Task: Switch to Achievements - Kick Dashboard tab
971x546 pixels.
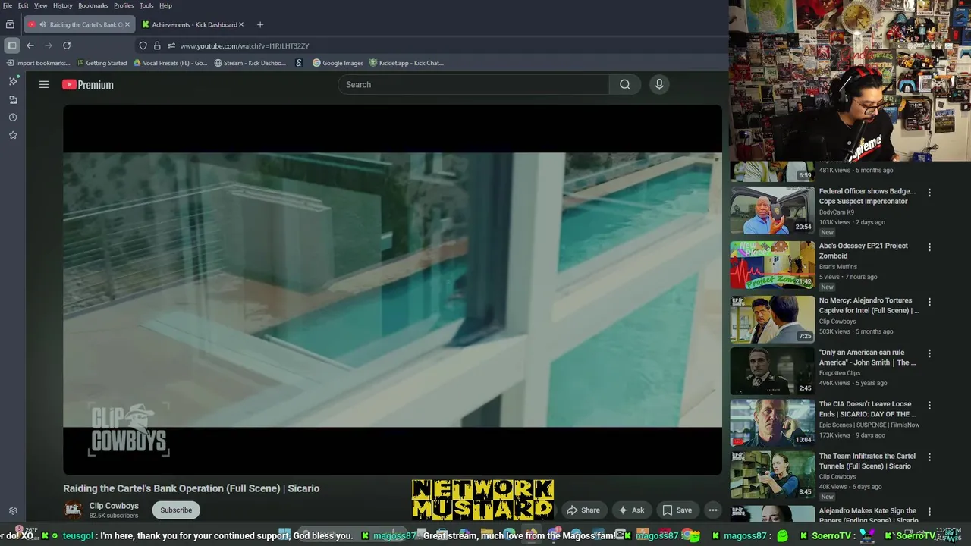Action: (194, 24)
